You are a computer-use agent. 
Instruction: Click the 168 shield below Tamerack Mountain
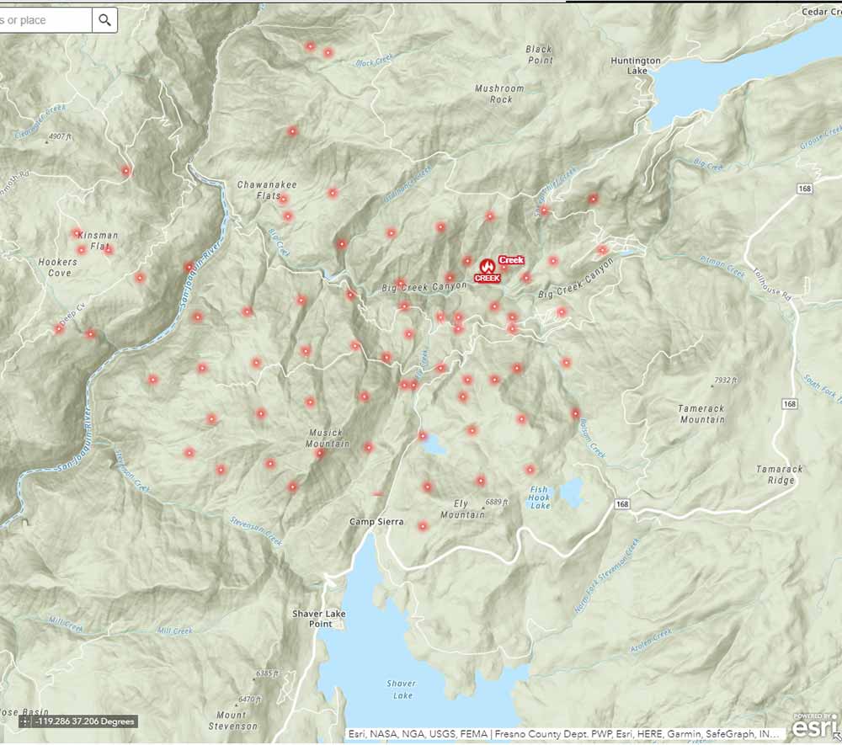pyautogui.click(x=789, y=405)
